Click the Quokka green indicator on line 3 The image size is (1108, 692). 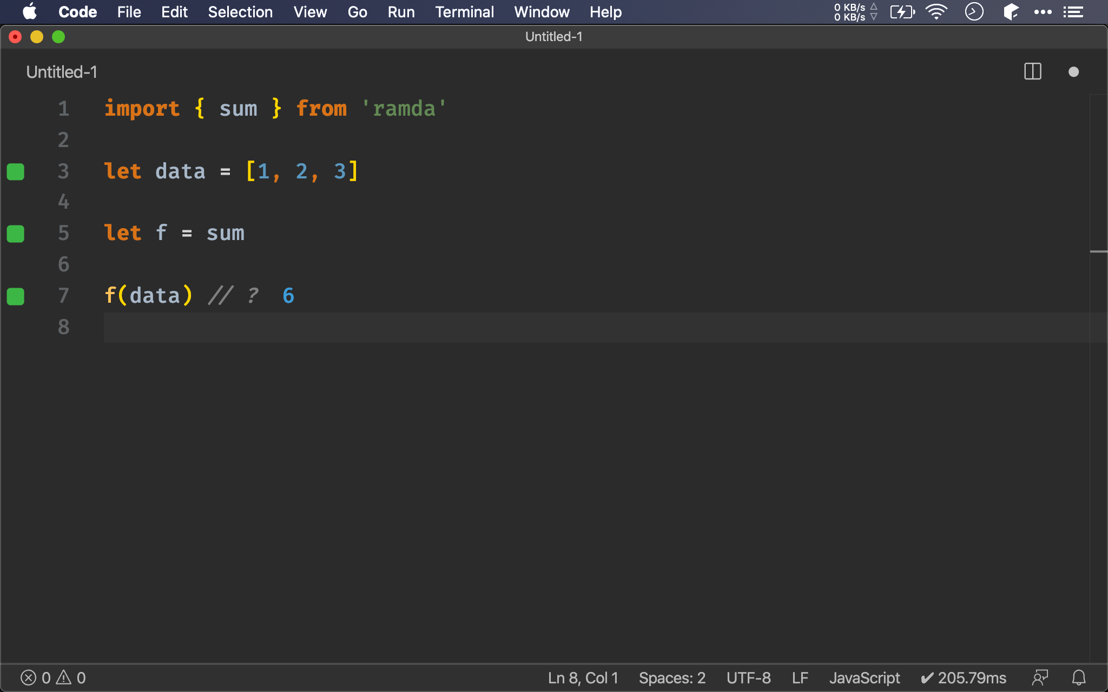coord(16,171)
